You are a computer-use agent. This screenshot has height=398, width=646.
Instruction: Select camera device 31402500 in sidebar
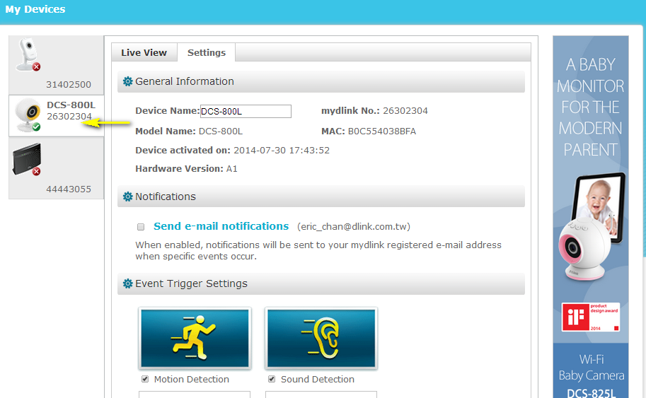click(x=57, y=65)
